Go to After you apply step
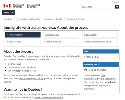This screenshot has height=100, width=125. (x=23, y=41)
